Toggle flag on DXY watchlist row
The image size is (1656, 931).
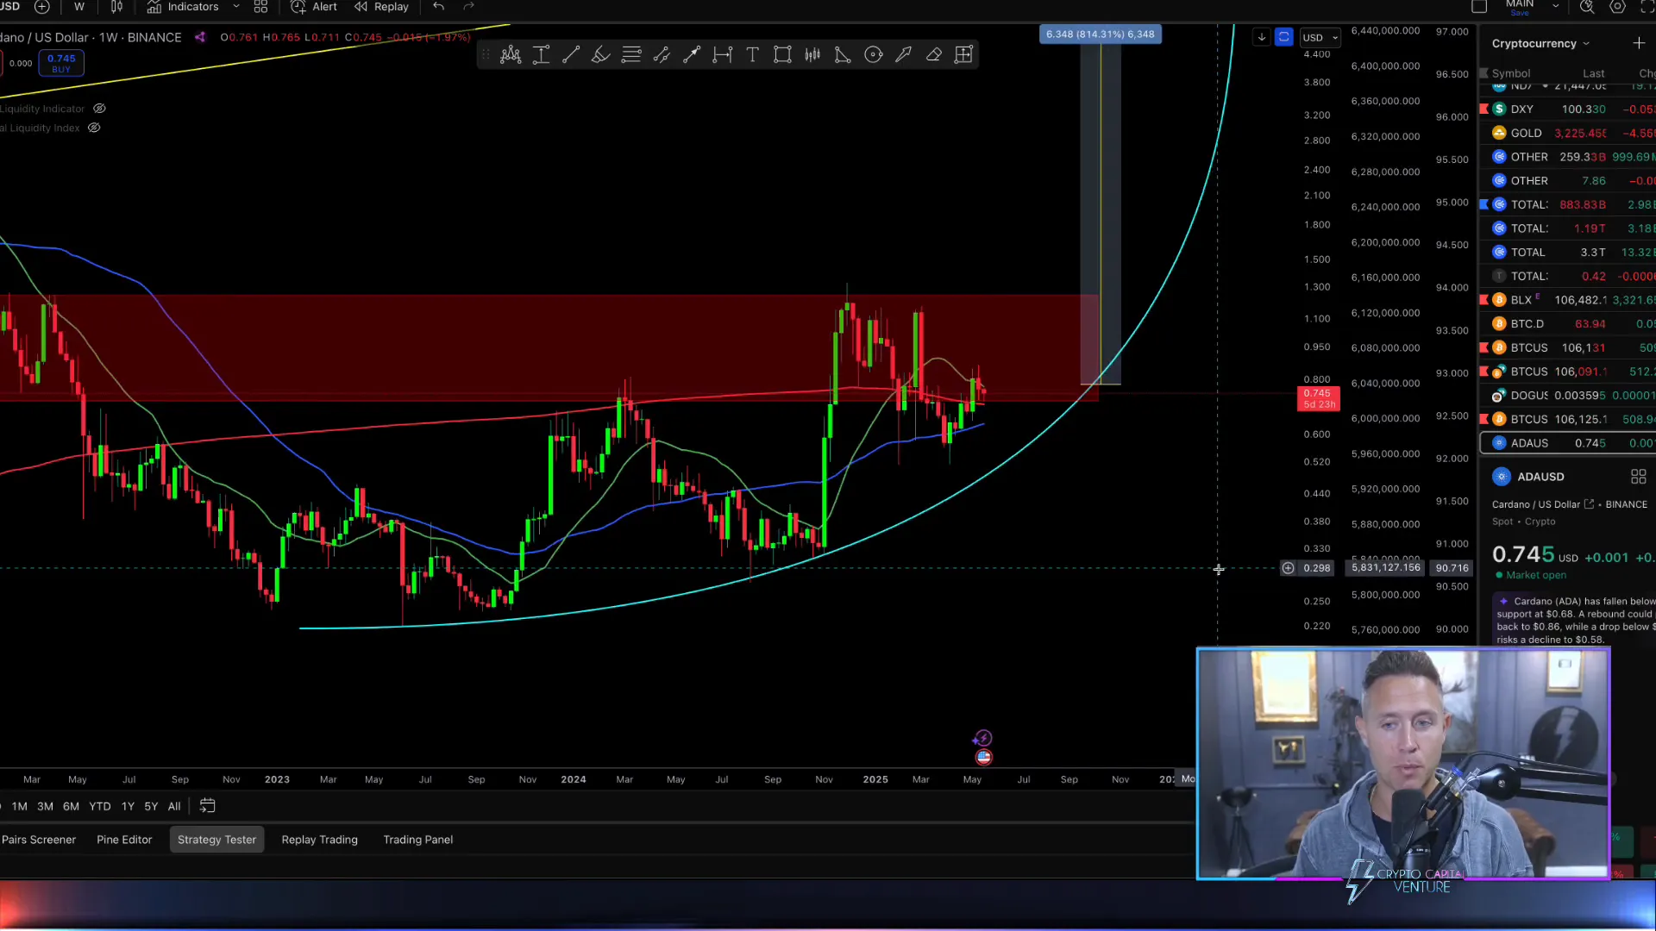point(1484,109)
